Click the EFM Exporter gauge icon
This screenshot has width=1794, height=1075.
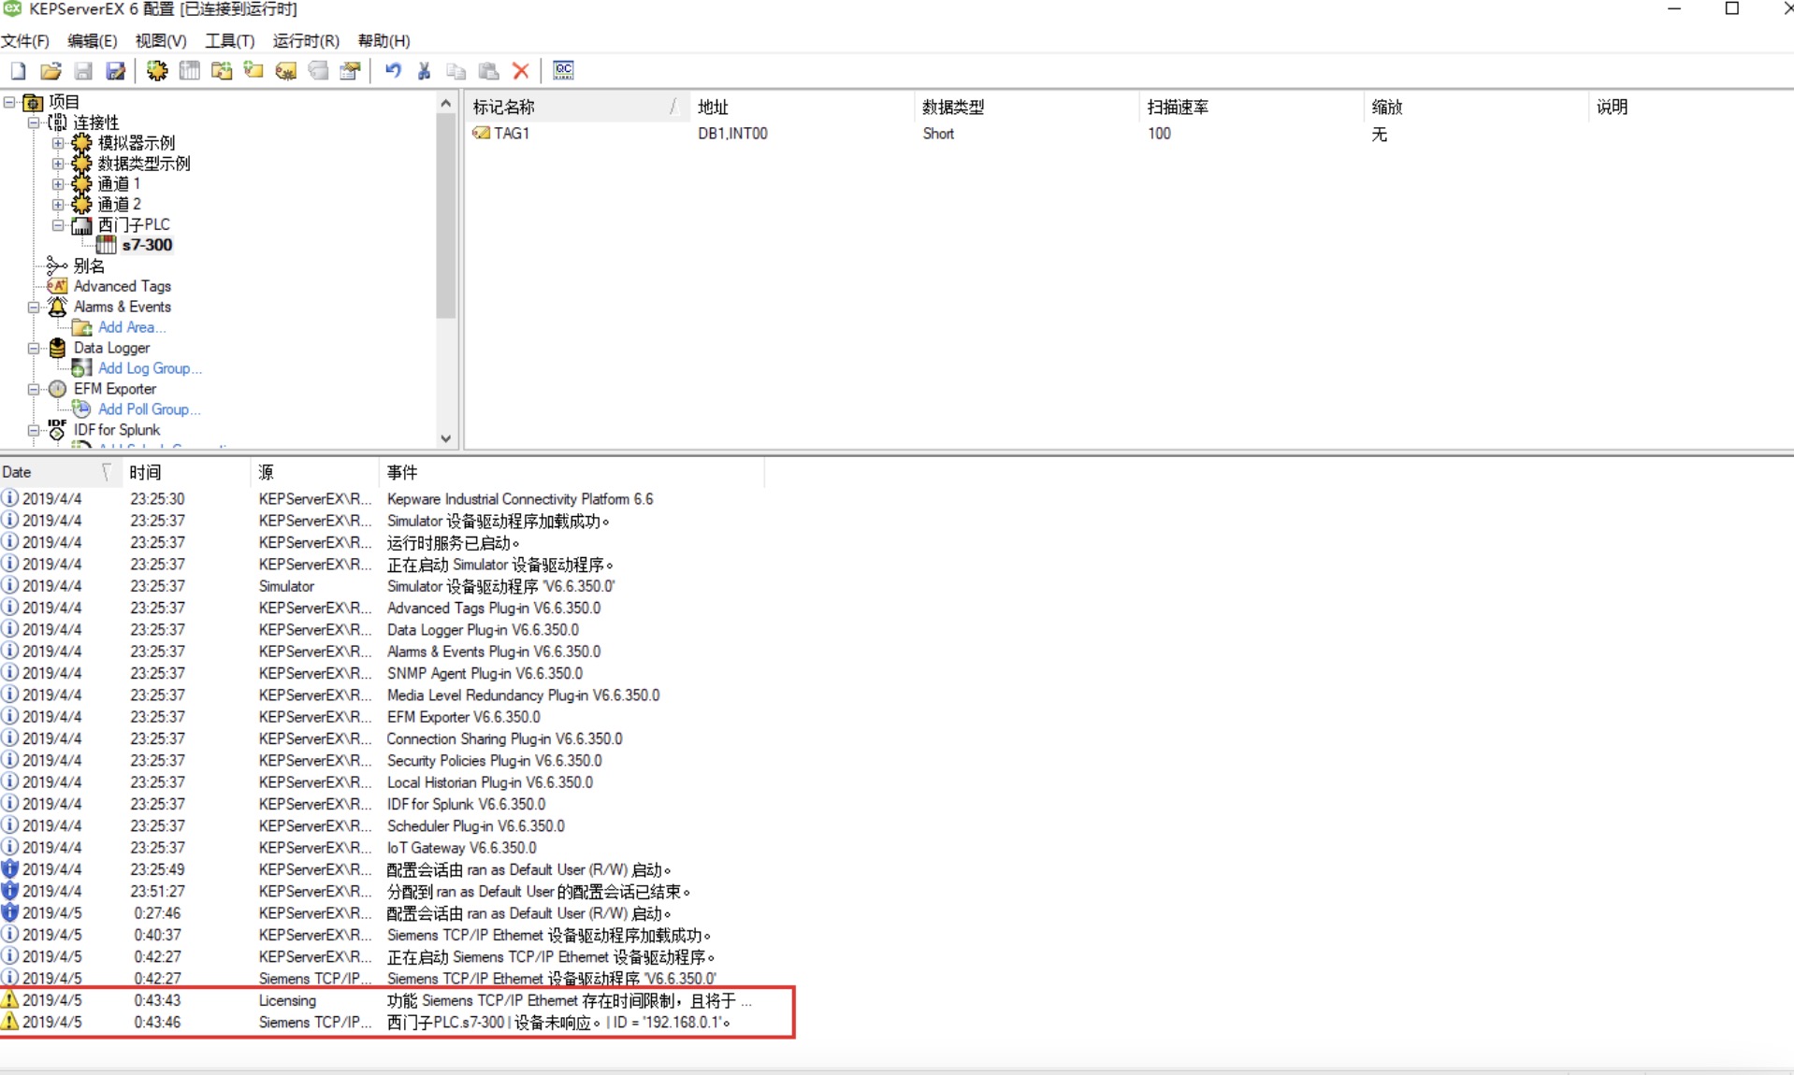tap(57, 389)
